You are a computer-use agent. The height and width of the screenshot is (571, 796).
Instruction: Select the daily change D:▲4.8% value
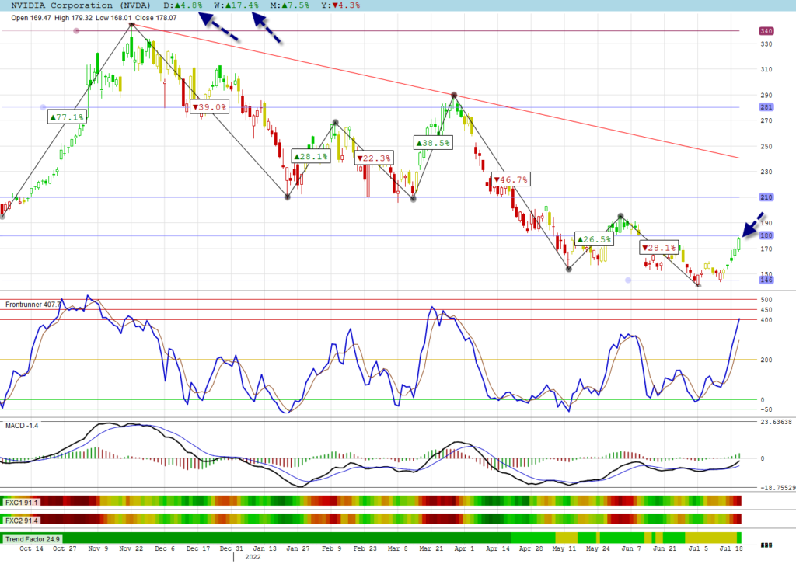pos(183,5)
